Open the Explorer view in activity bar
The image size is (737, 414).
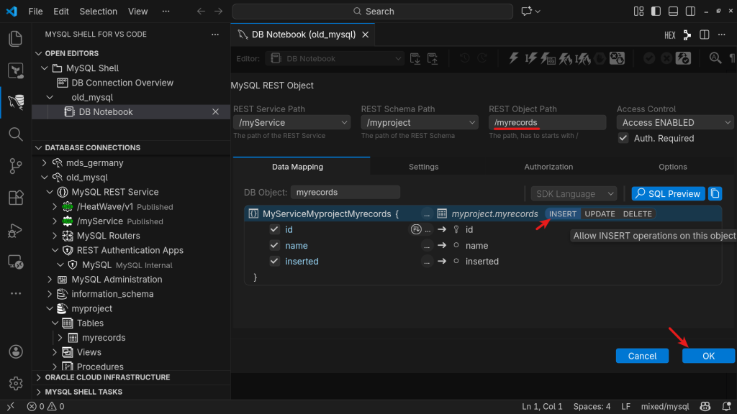click(15, 39)
